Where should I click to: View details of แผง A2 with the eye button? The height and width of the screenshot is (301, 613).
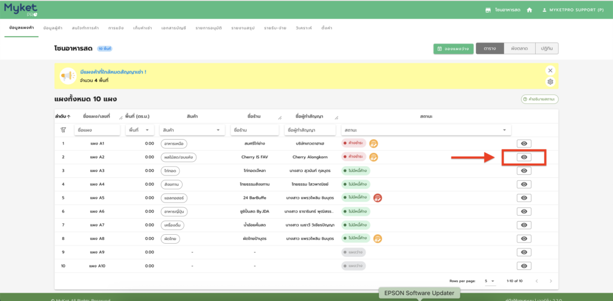point(524,157)
